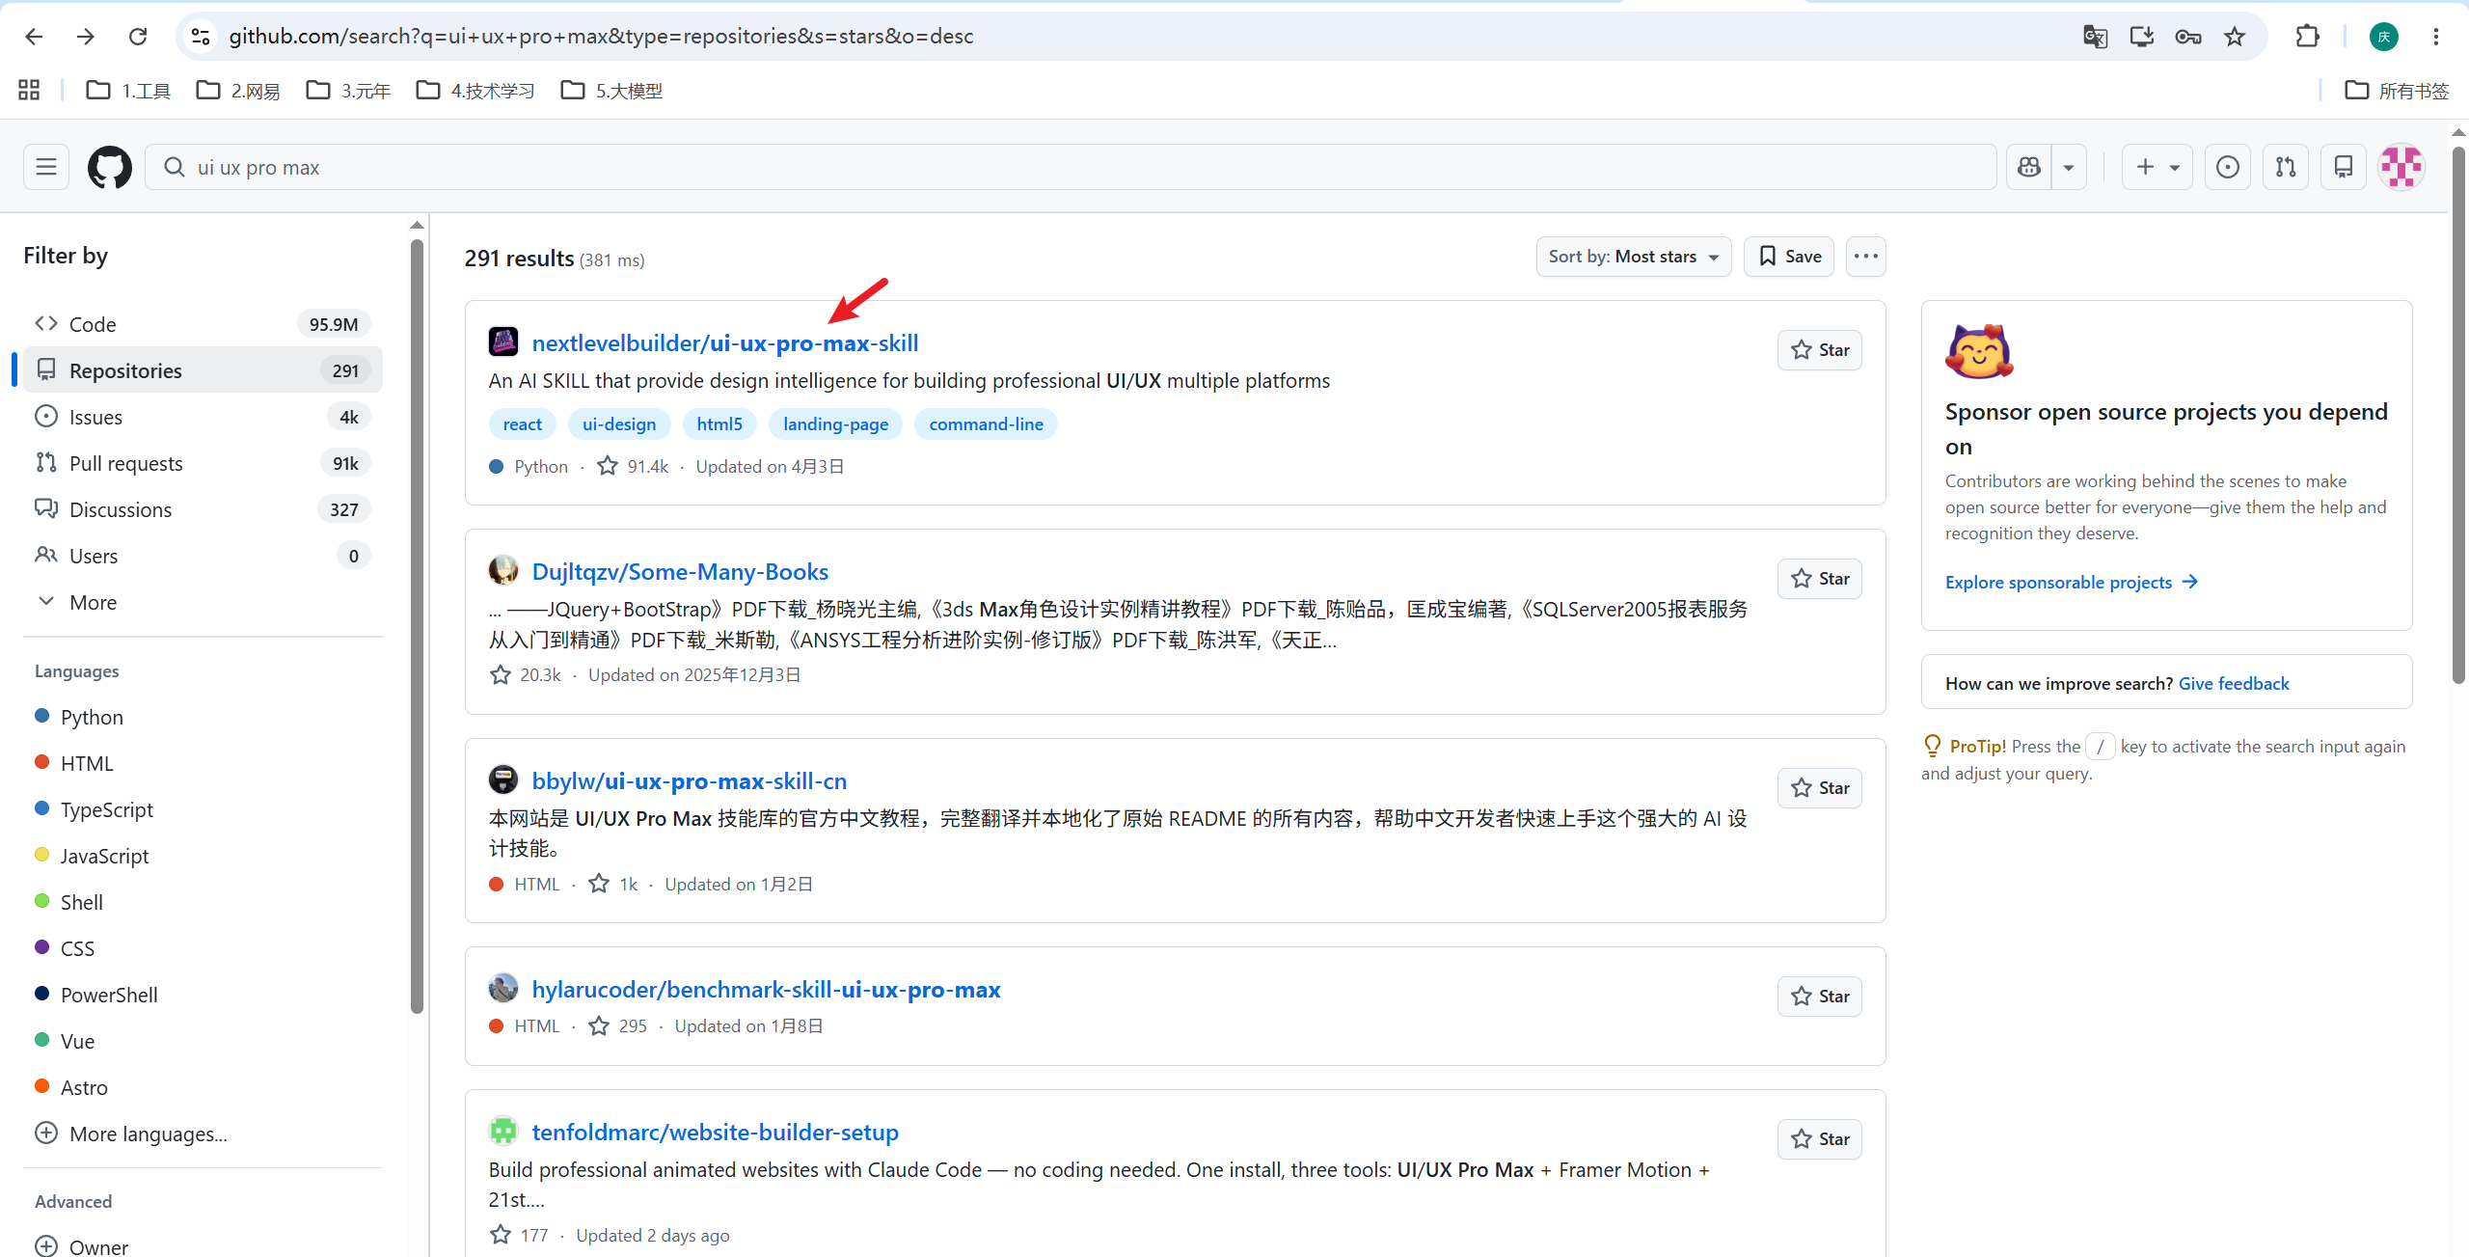
Task: Click the install app icon in address bar
Action: click(2142, 37)
